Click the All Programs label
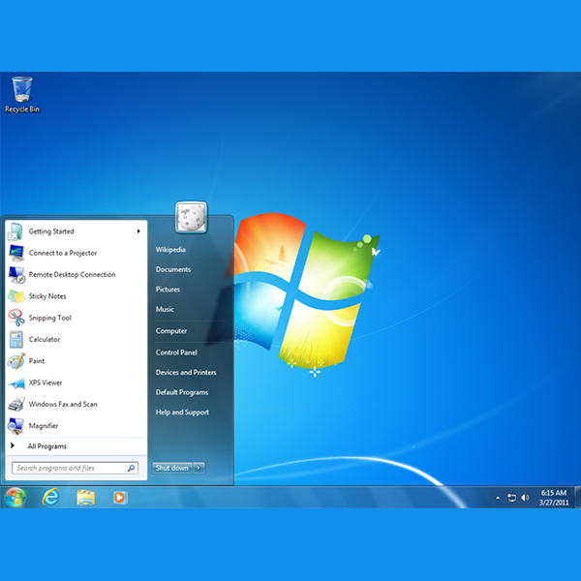The height and width of the screenshot is (581, 581). pyautogui.click(x=47, y=446)
